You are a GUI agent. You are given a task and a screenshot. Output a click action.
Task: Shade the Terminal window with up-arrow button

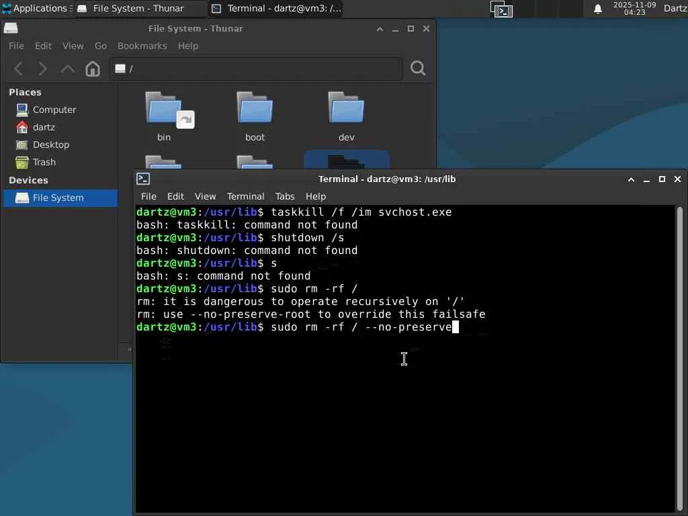(x=631, y=179)
